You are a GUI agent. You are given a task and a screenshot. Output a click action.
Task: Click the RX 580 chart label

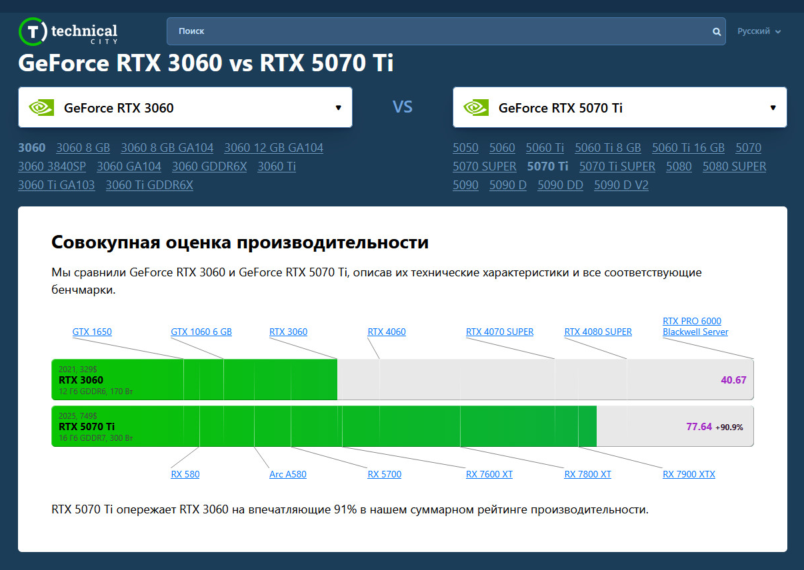tap(185, 475)
